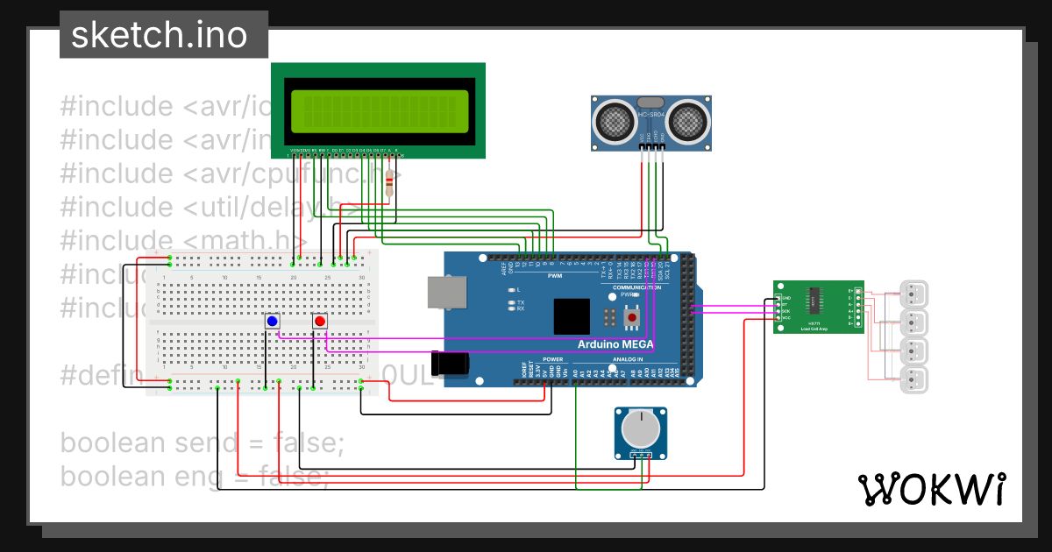Viewport: 1052px width, 552px height.
Task: Click the PWM header label on the Arduino
Action: coord(554,275)
